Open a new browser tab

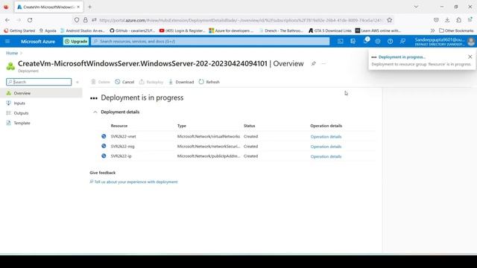coord(89,7)
